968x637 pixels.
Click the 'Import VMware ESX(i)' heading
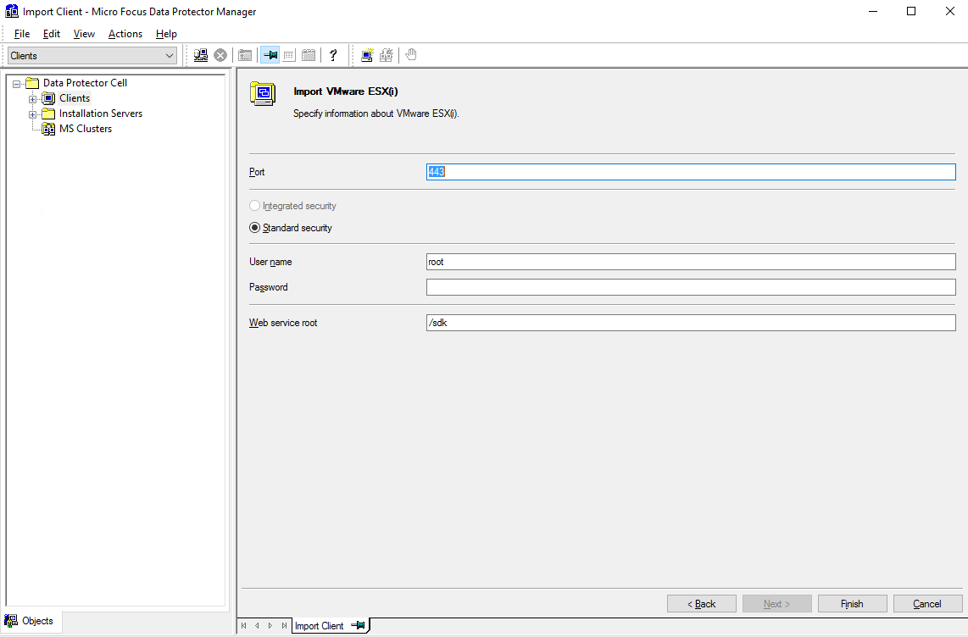tap(346, 91)
